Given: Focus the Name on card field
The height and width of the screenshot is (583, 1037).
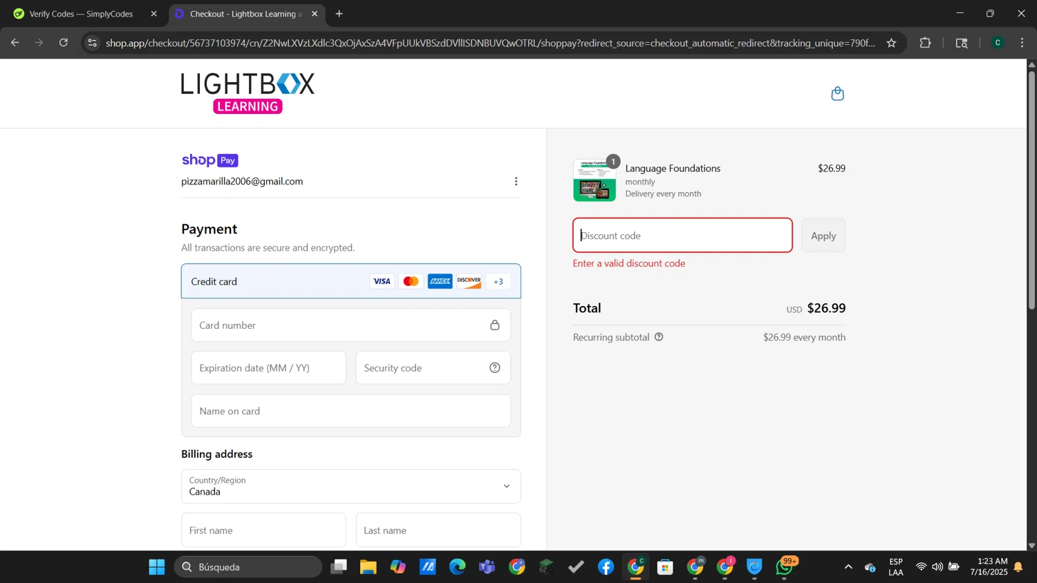Looking at the screenshot, I should click(x=351, y=411).
